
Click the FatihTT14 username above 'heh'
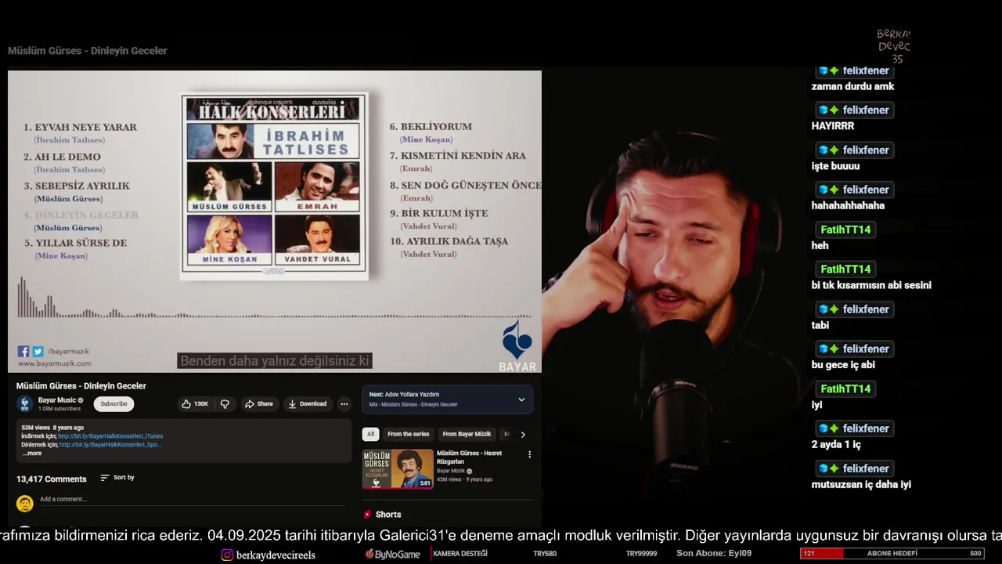pyautogui.click(x=845, y=230)
